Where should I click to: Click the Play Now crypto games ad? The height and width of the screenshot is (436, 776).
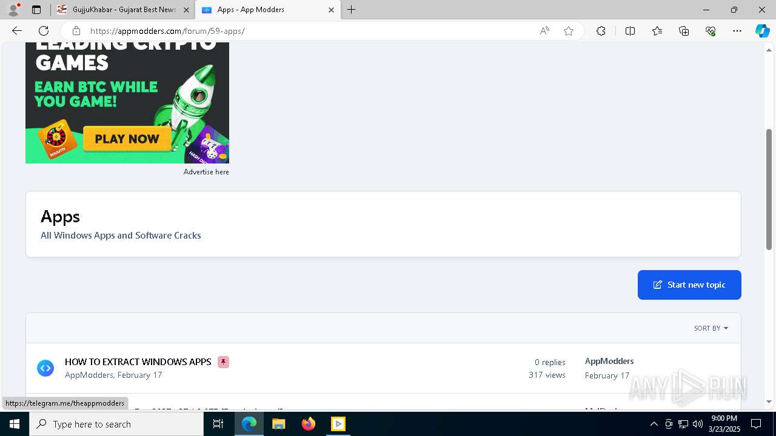(x=127, y=139)
